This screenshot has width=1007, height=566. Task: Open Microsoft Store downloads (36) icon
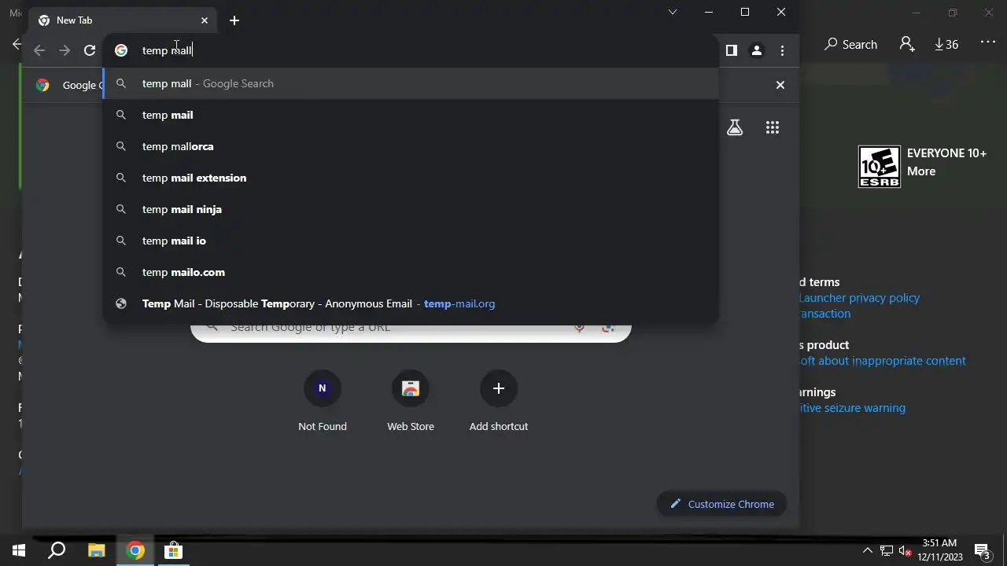pos(946,44)
